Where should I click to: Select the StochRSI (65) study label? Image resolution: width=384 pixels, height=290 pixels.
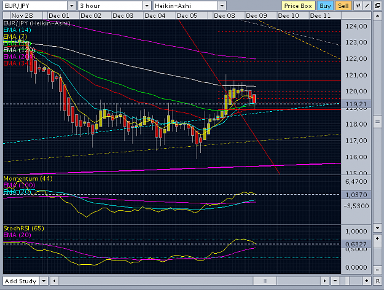tap(24, 229)
